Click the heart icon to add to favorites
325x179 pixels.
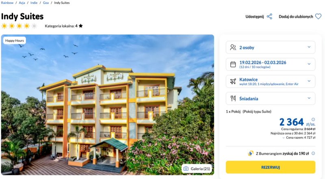318,17
